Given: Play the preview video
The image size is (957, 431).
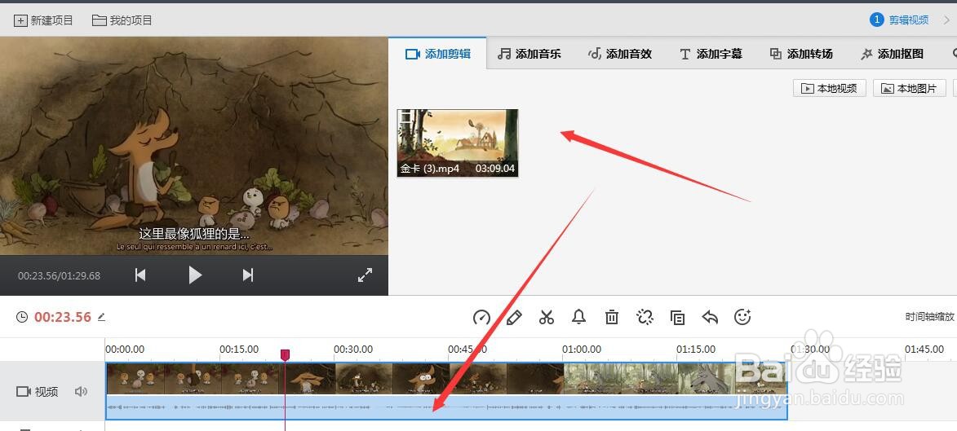Looking at the screenshot, I should pyautogui.click(x=195, y=275).
